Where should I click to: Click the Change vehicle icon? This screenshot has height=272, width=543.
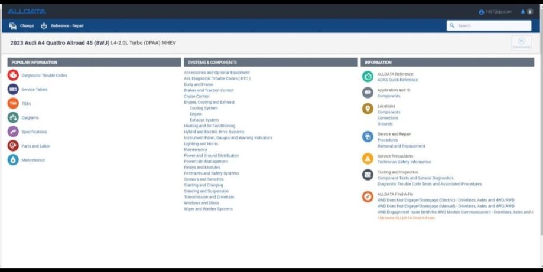[13, 25]
